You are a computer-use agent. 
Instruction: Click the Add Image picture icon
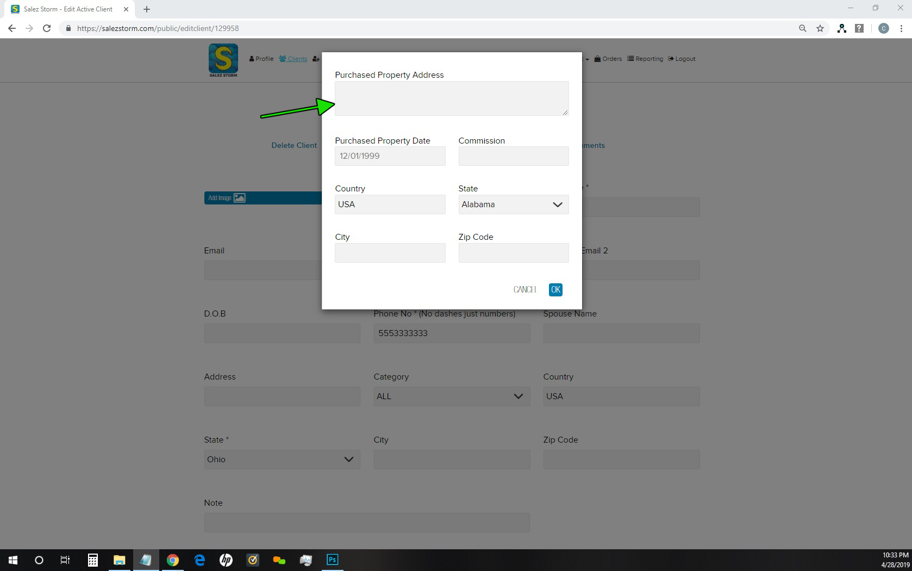(x=239, y=198)
